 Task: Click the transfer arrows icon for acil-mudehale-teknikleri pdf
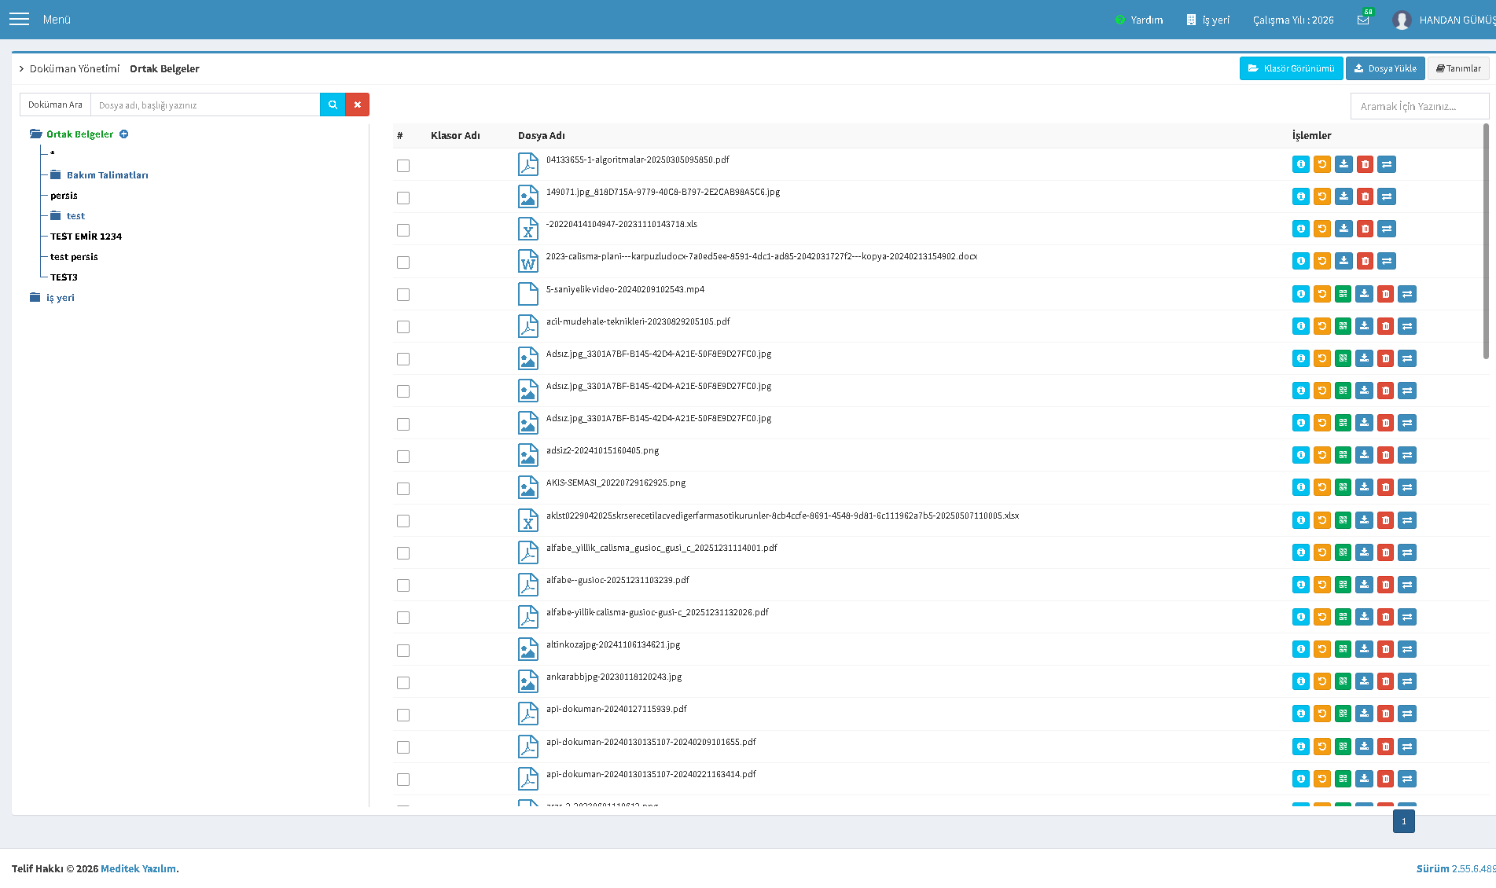(1407, 326)
